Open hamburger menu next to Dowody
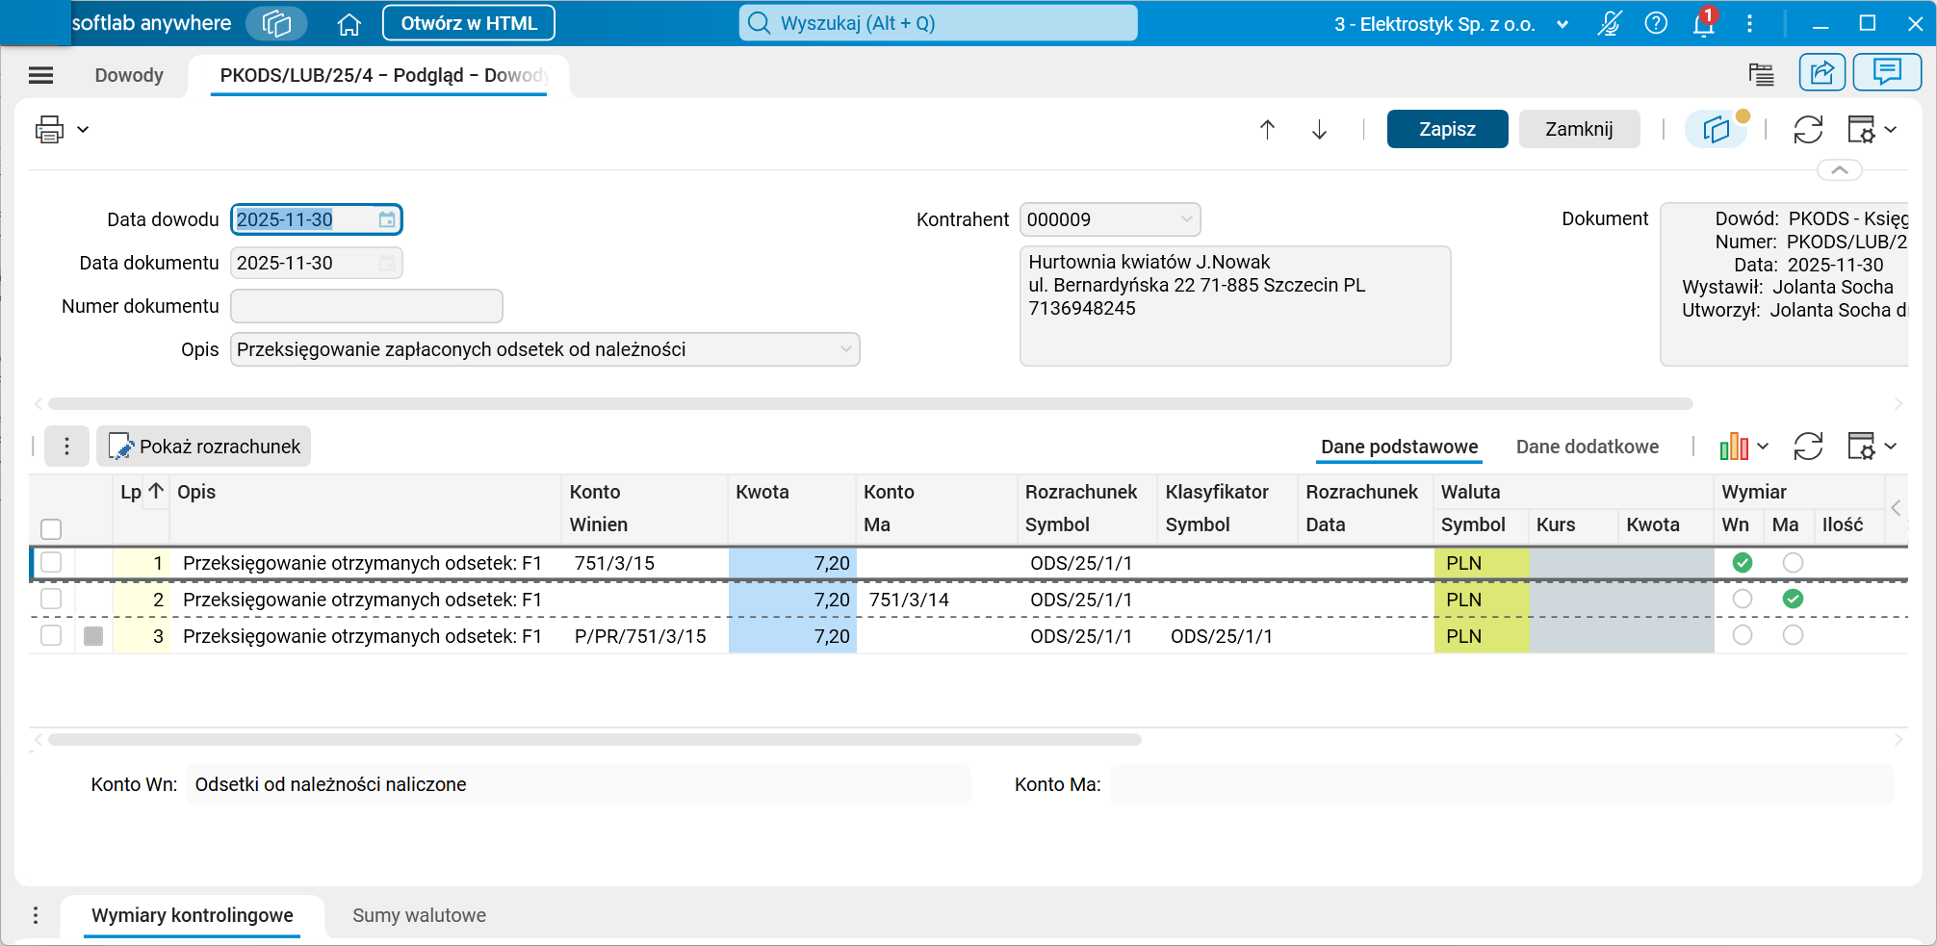The image size is (1937, 946). tap(41, 75)
